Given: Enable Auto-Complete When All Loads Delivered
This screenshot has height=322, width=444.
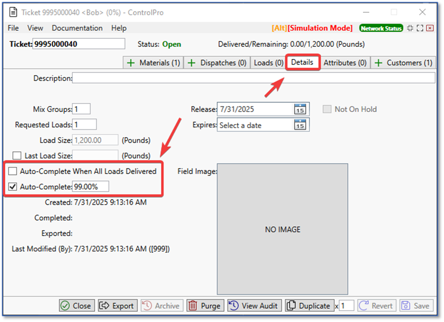Looking at the screenshot, I should click(x=13, y=171).
